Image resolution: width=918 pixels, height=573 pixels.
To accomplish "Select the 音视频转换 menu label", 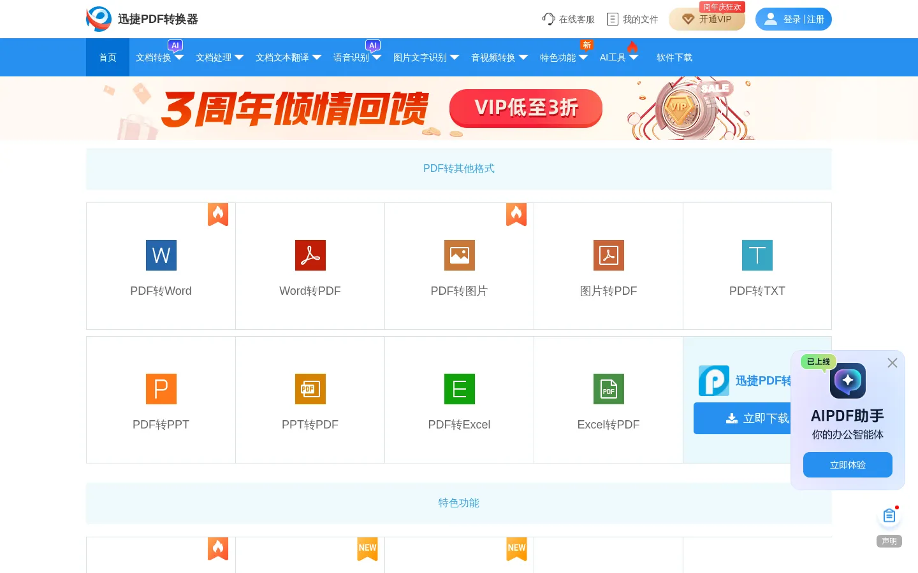I will coord(493,57).
